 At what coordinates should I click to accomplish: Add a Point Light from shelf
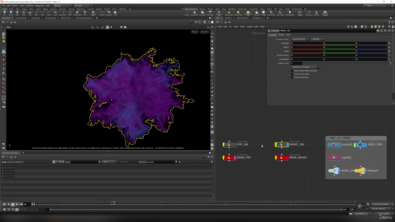coord(194,13)
